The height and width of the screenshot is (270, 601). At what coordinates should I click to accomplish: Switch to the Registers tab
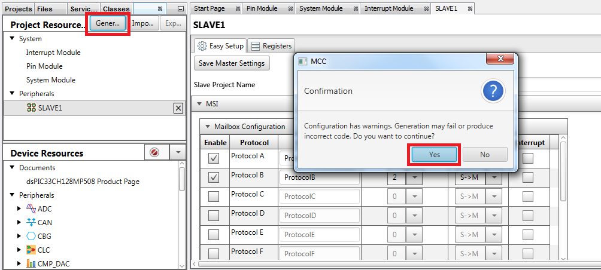pos(271,46)
